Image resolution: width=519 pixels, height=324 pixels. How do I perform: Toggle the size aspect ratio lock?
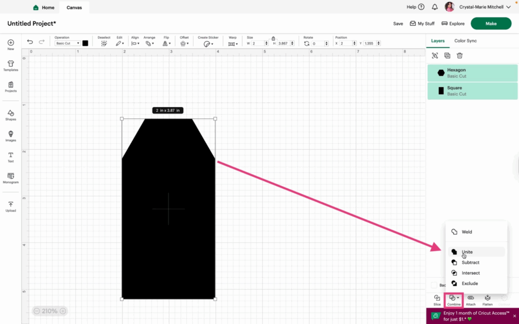point(273,38)
